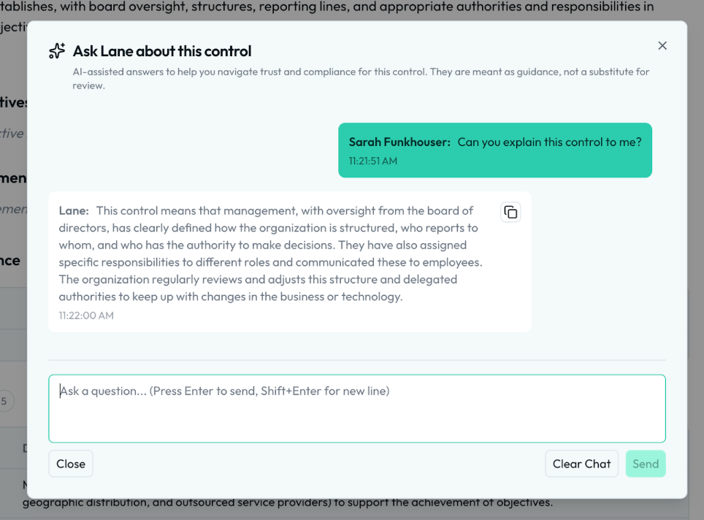Screen dimensions: 704x520
Task: Click the 11:22:00 AM timestamp
Action: coord(86,316)
